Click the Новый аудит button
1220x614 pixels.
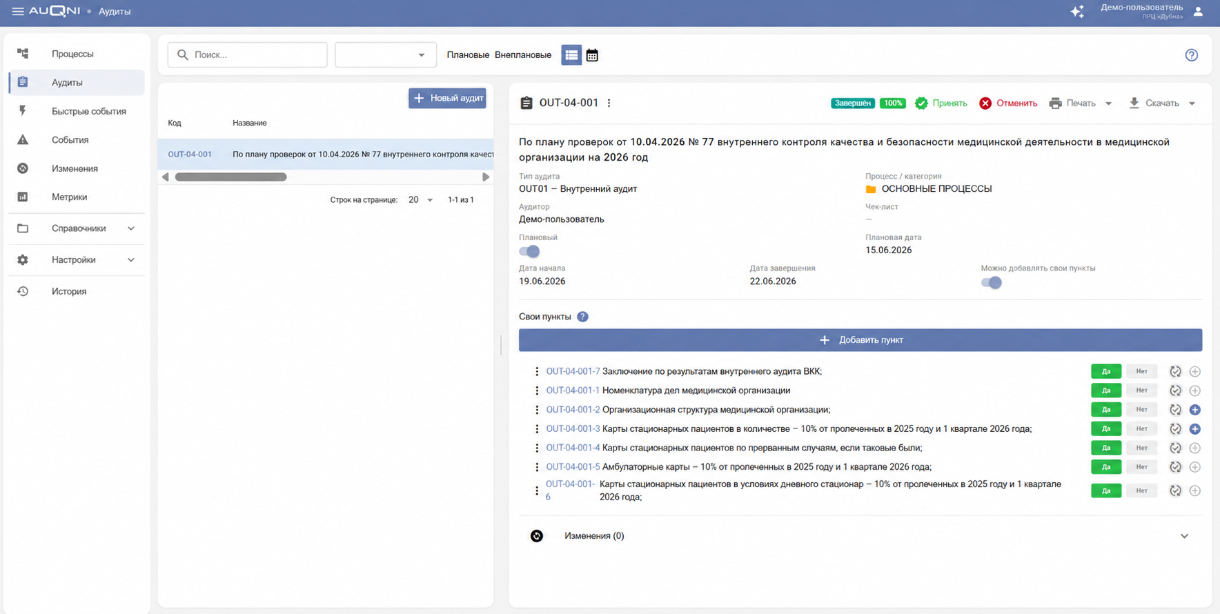(x=447, y=98)
